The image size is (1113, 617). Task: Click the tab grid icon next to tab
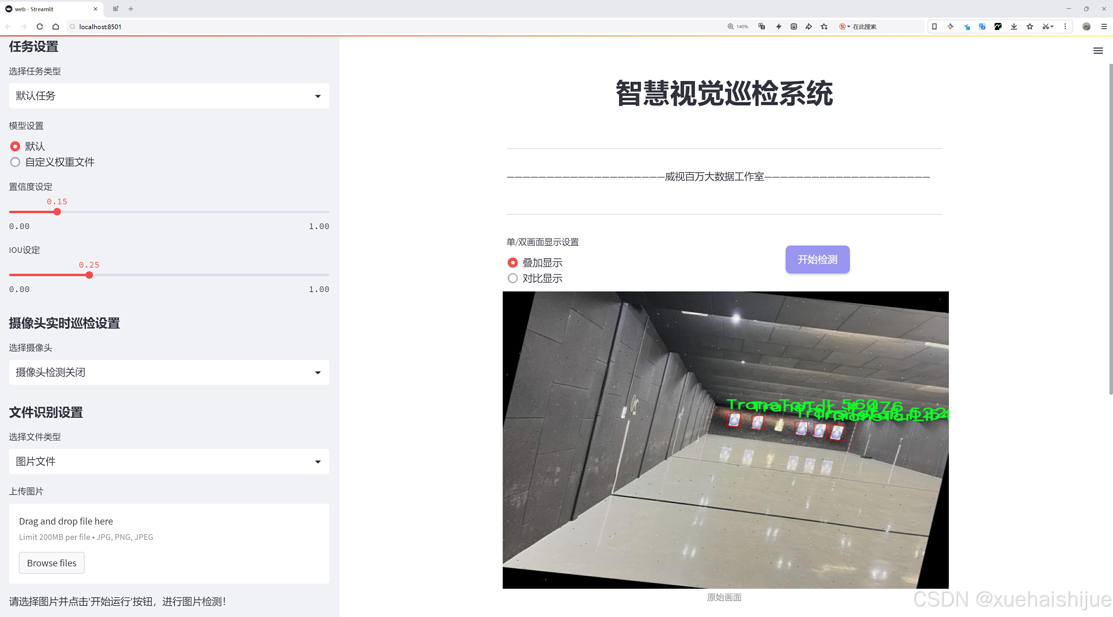[115, 9]
